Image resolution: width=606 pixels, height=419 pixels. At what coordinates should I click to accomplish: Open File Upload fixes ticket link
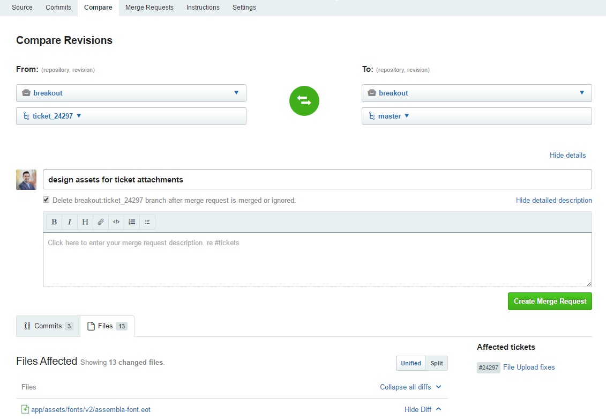[529, 367]
